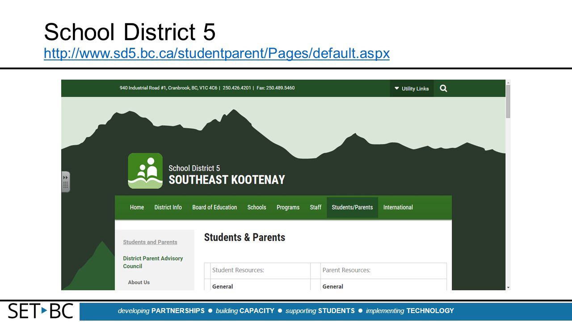Open District Parent Advisory Council link
The width and height of the screenshot is (572, 322).
click(153, 262)
